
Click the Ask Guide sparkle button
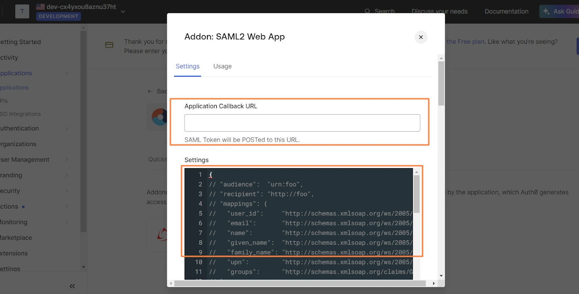[x=559, y=11]
